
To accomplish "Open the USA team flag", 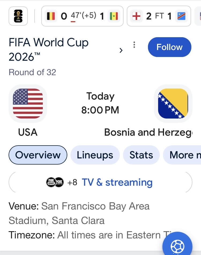I will point(28,104).
